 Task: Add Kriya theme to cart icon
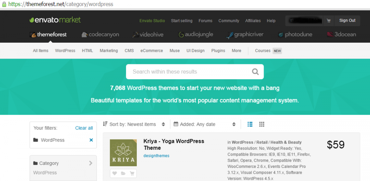pos(132,174)
